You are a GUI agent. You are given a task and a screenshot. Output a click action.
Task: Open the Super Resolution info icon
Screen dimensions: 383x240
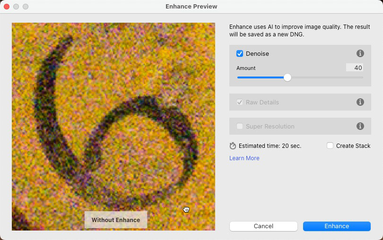coord(360,126)
